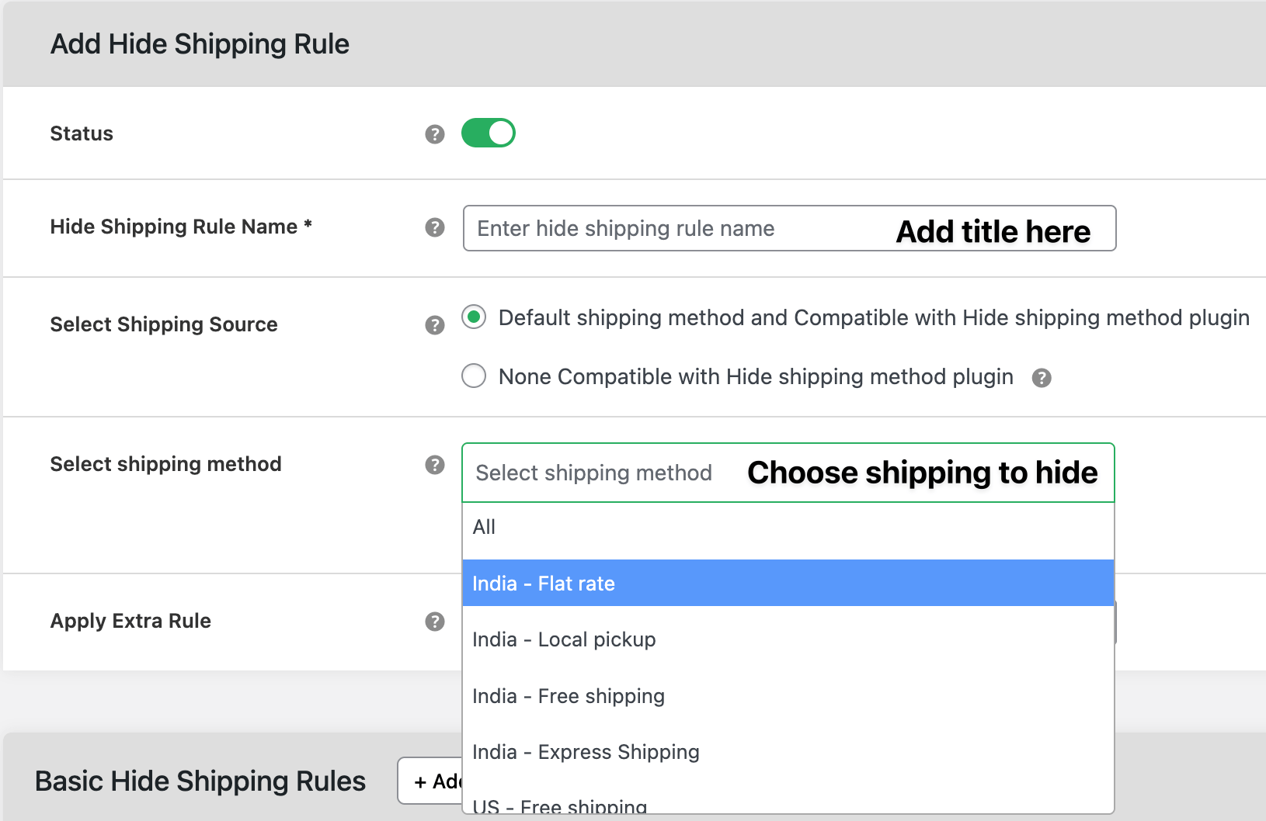
Task: Click the Basic Hide Shipping Rules heading
Action: click(200, 781)
